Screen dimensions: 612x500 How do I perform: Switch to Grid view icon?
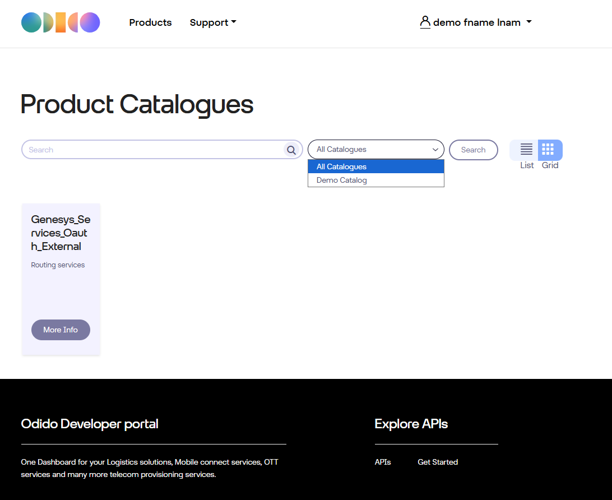pyautogui.click(x=548, y=150)
